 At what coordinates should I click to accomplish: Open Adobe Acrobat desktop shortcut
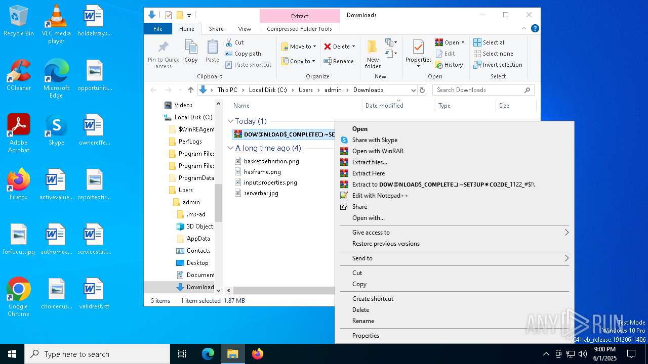click(19, 133)
